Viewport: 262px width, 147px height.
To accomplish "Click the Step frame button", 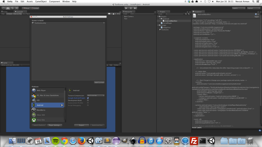I will pyautogui.click(x=135, y=8).
